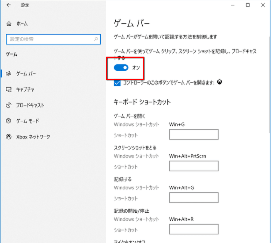Click the Xbox controller button glyph next to the checkbox
Image resolution: width=271 pixels, height=243 pixels.
click(220, 82)
